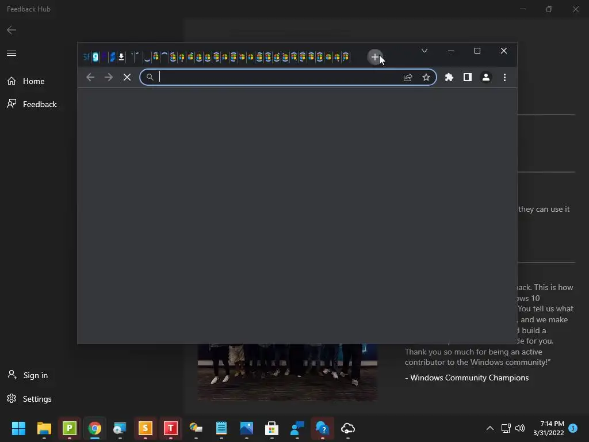
Task: Toggle Chrome side panel
Action: tap(467, 78)
